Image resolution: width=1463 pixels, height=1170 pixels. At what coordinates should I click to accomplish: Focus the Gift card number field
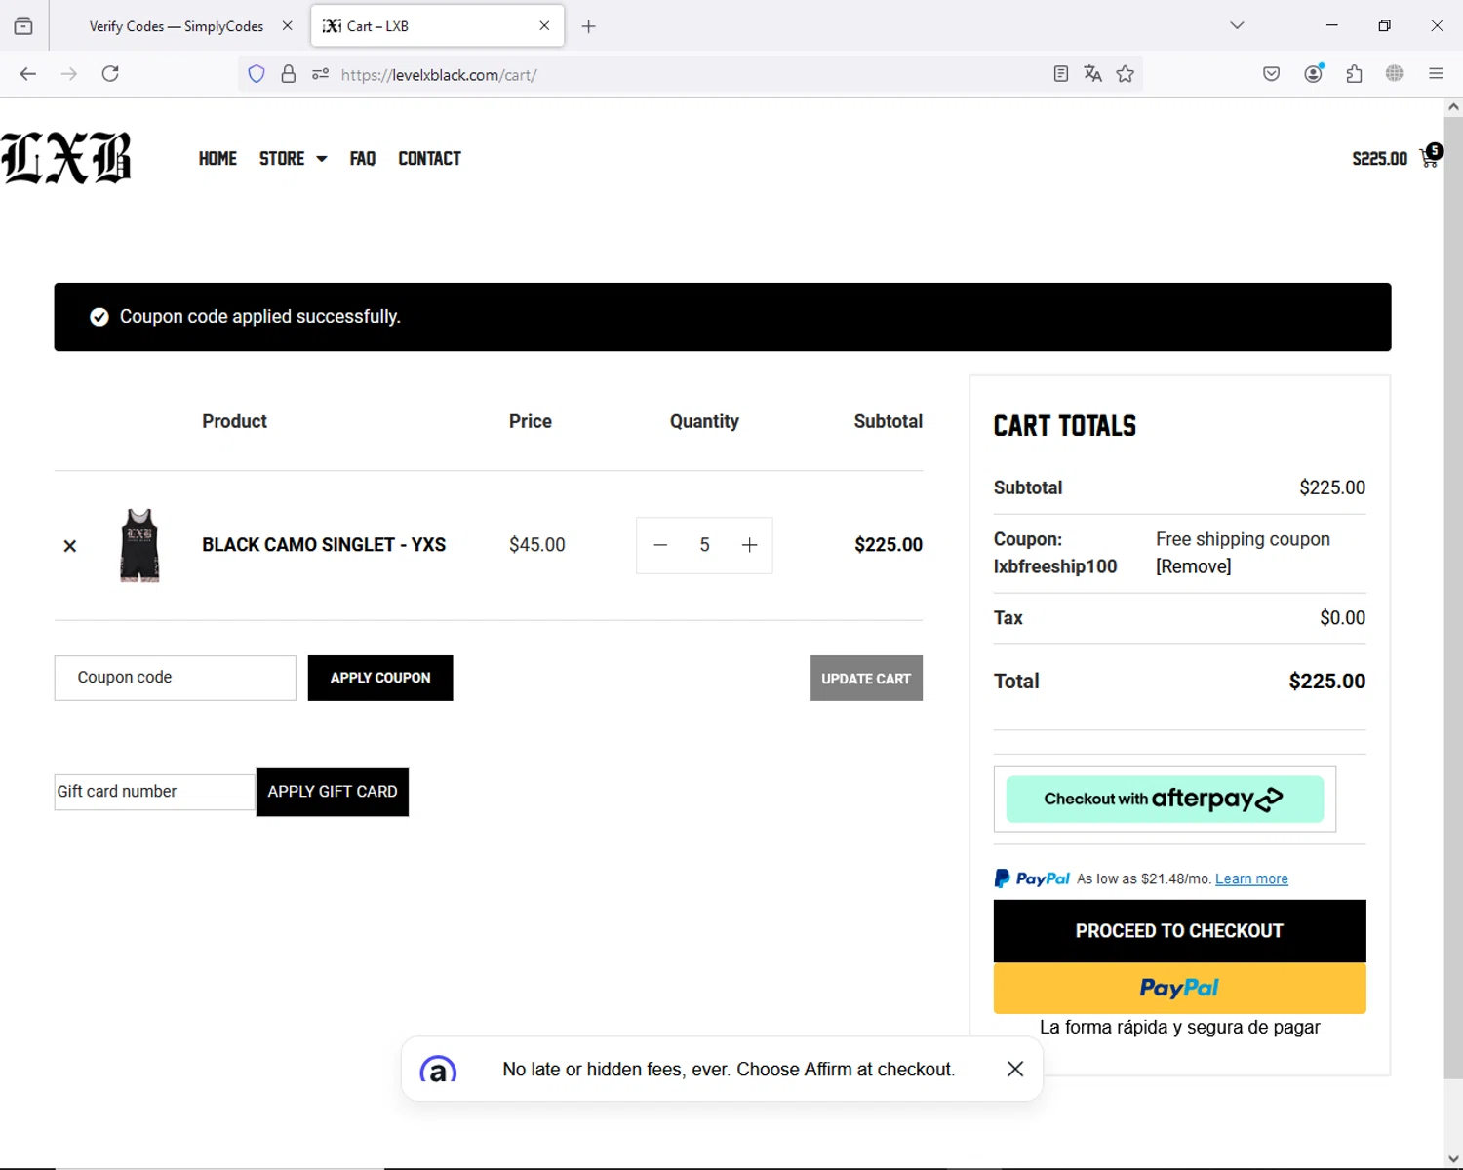click(155, 792)
